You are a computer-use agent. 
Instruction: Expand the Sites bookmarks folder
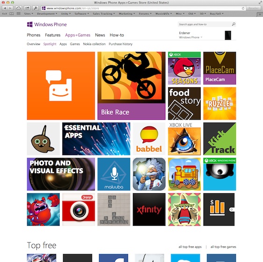click(28, 14)
